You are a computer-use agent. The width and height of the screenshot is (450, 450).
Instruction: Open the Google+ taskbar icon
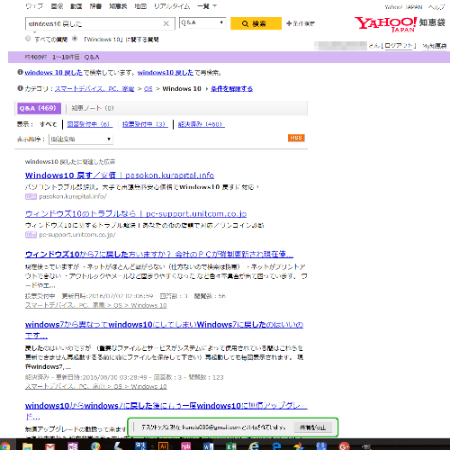coord(344,445)
